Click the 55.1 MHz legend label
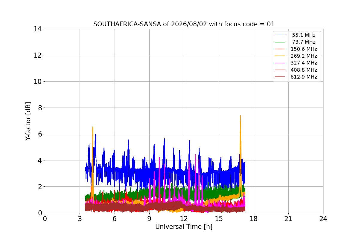 pos(304,35)
